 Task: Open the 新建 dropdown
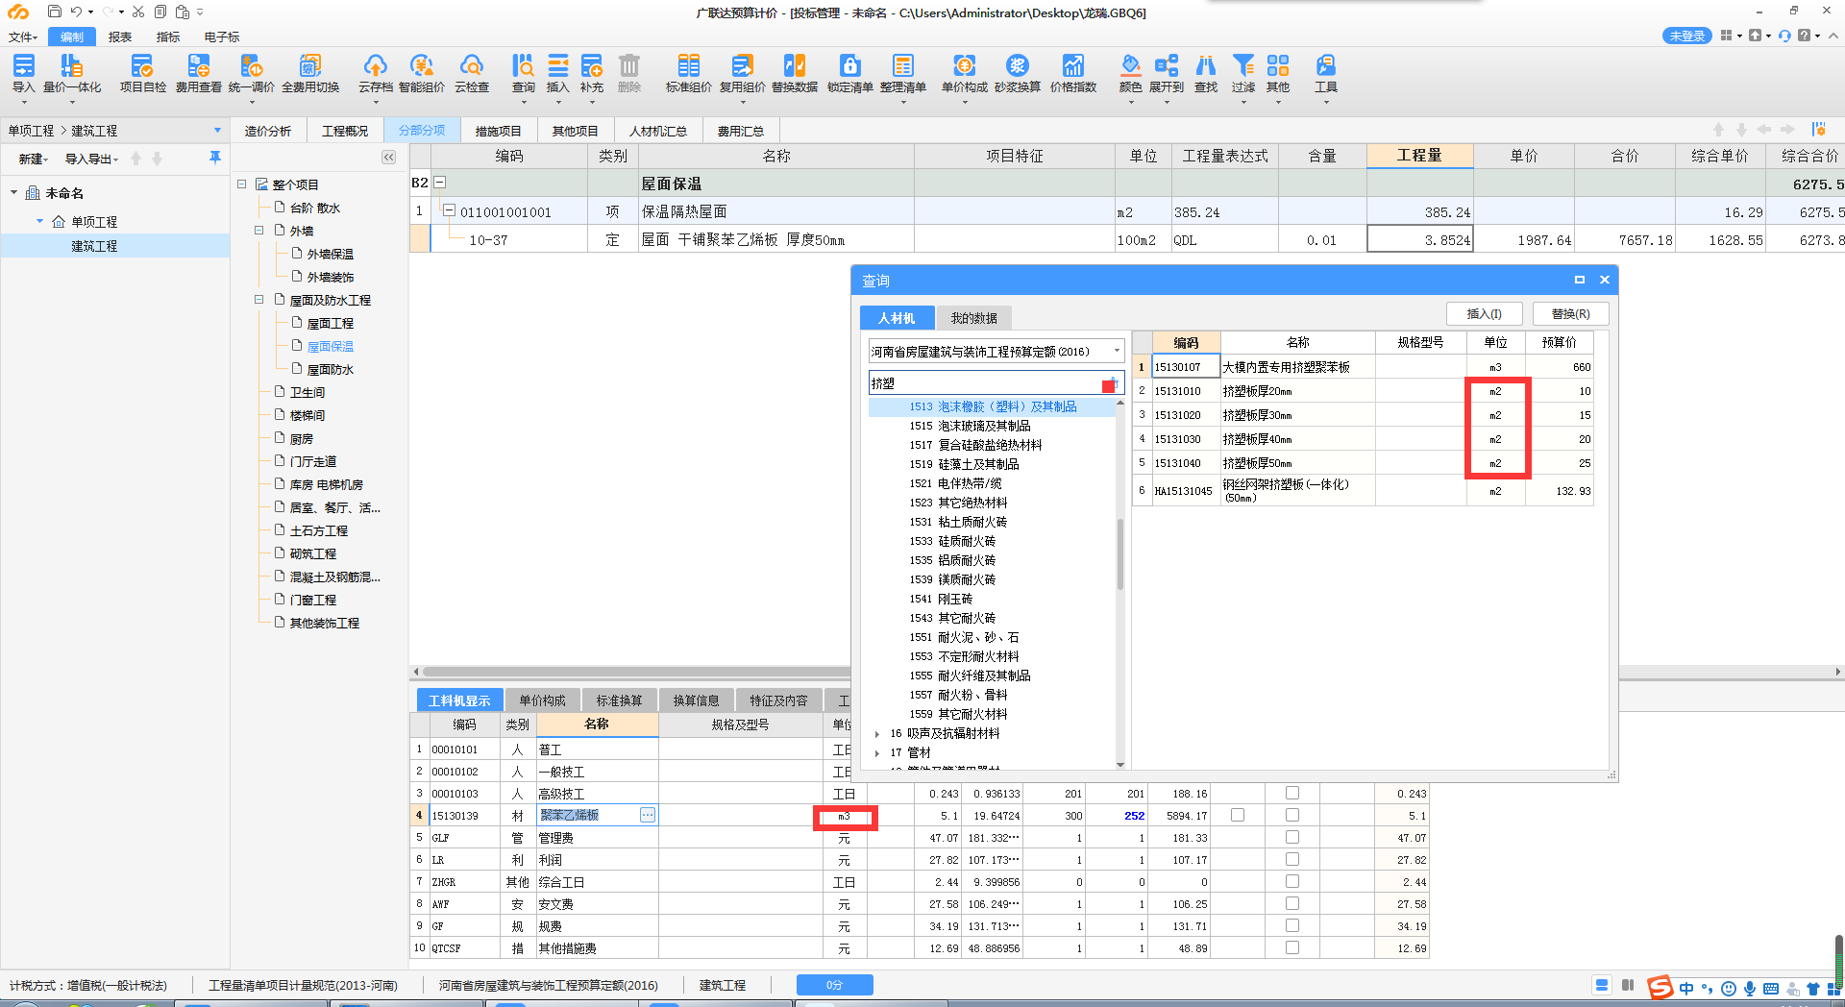tap(34, 159)
